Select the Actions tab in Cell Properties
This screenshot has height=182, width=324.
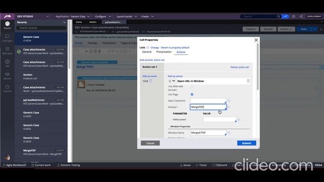pos(181,52)
